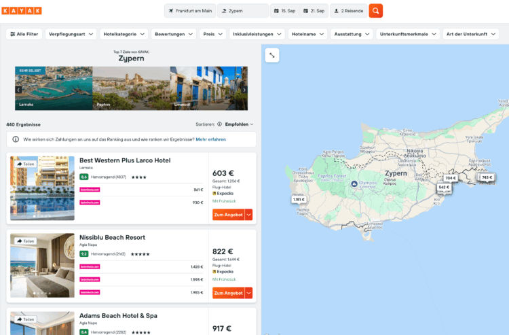The width and height of the screenshot is (509, 335).
Task: Click Zum Angebot for Nissiblu Beach Resort
Action: click(228, 293)
